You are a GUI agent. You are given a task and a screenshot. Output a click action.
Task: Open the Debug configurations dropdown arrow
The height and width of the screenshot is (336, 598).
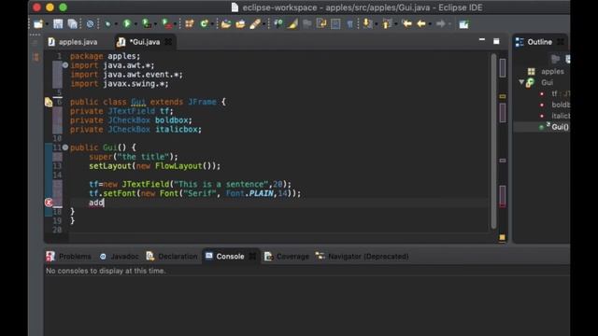click(116, 24)
